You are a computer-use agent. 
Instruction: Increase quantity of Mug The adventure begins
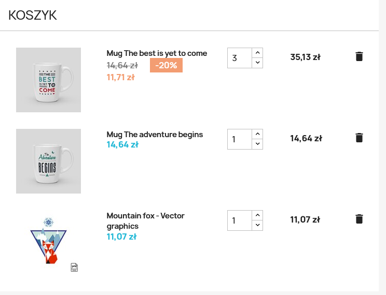point(258,134)
